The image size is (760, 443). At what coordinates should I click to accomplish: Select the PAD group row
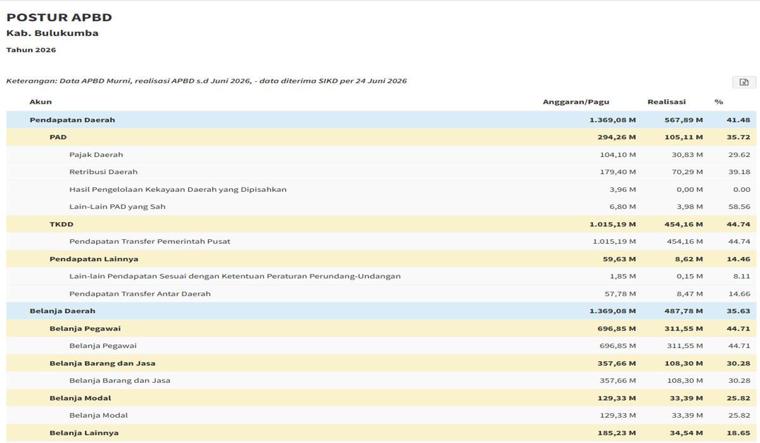(381, 137)
